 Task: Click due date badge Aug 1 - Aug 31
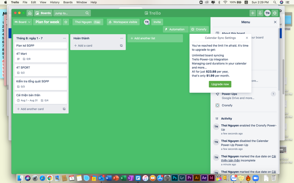(27, 101)
